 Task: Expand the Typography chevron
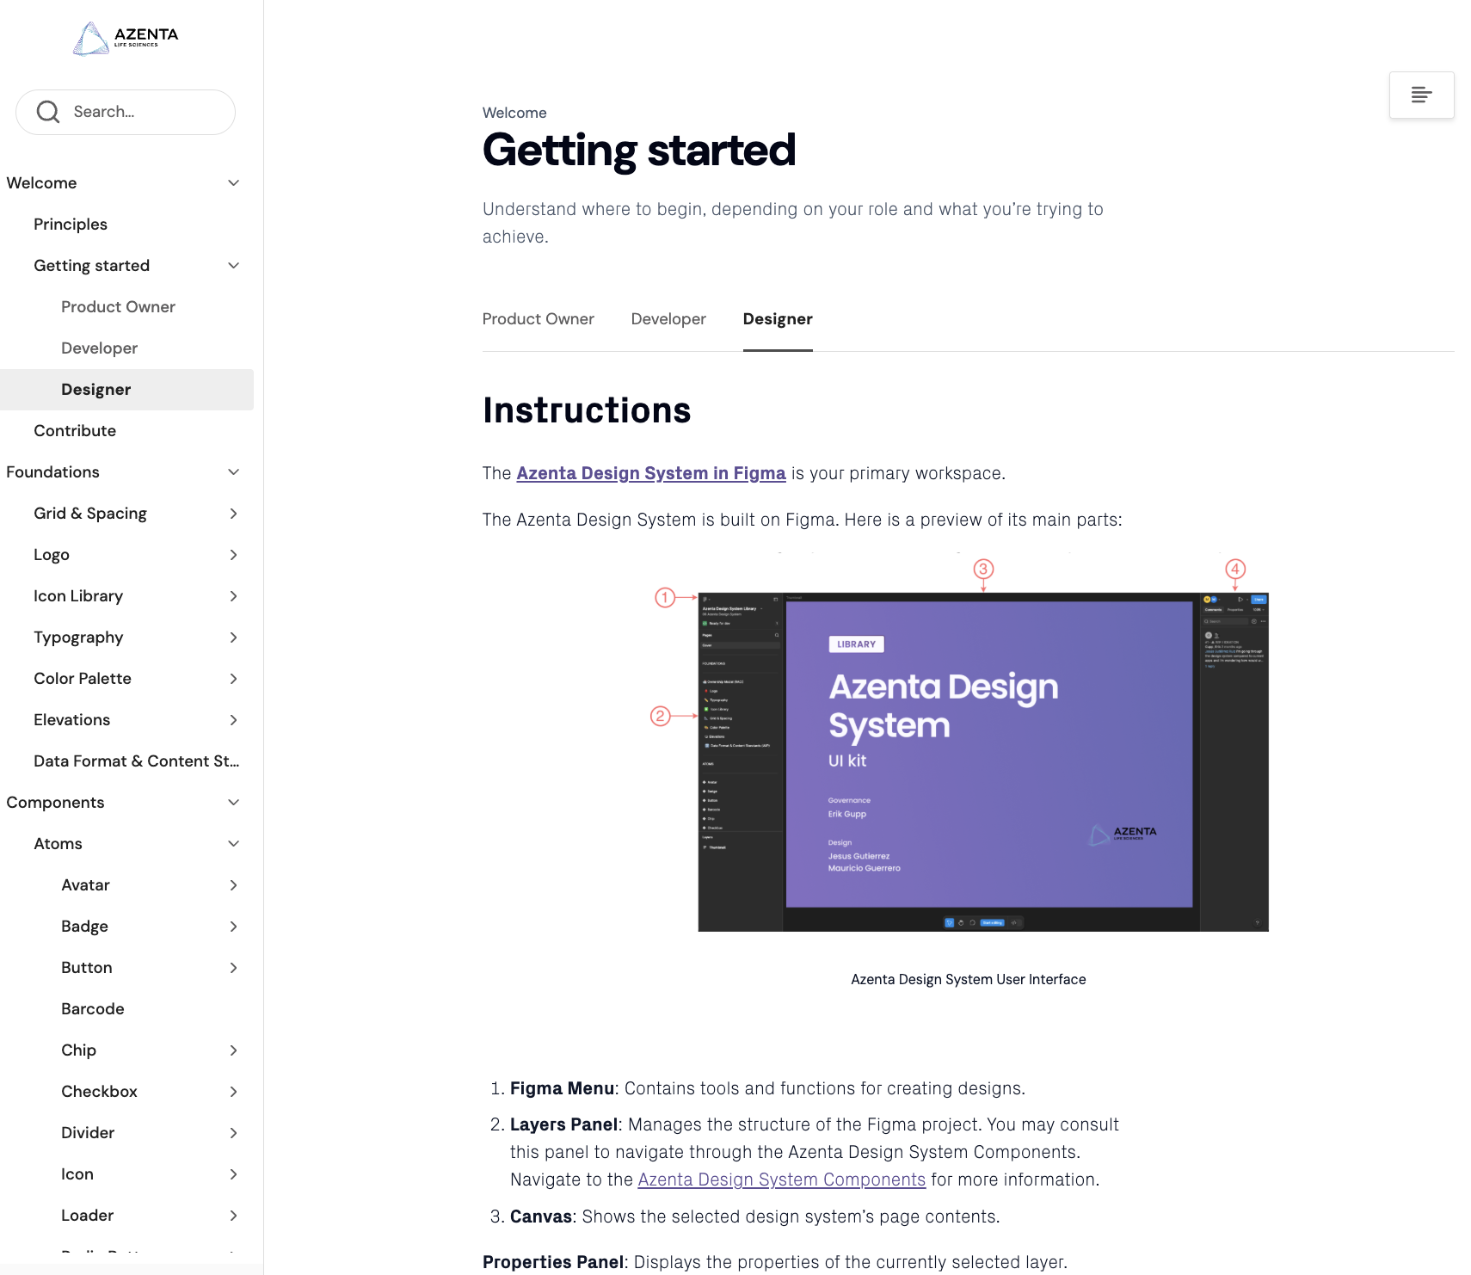click(233, 637)
